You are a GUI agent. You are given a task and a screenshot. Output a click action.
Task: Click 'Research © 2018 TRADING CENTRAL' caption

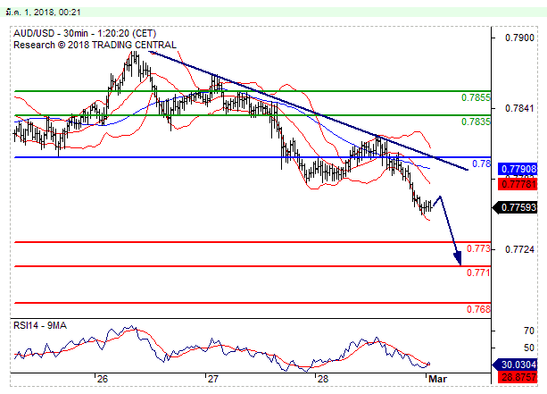coord(95,45)
